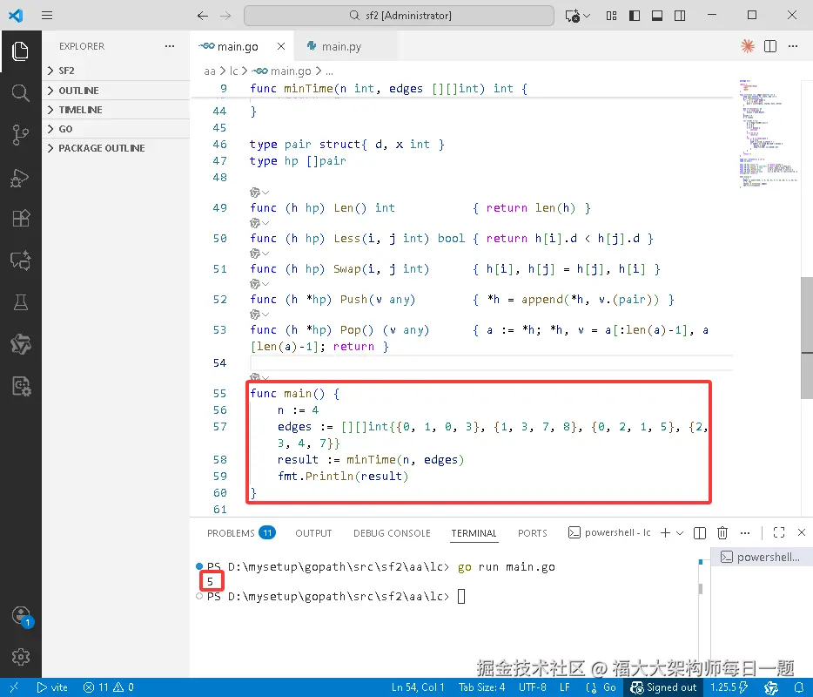Split the terminal panel

point(700,533)
